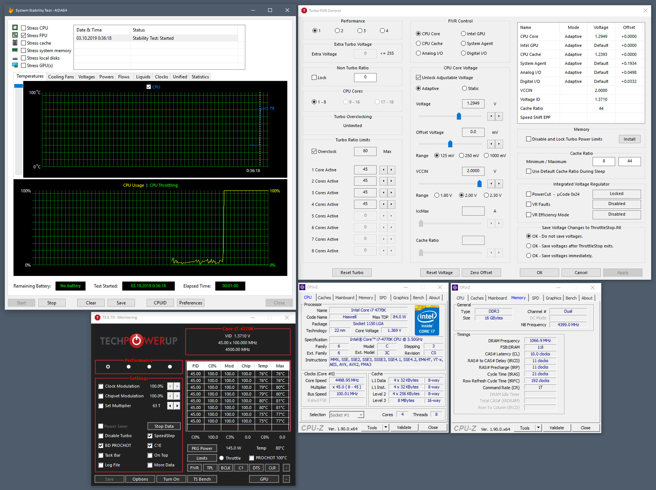Check the Lock box under Non Turbo Ratio
Viewport: 656px width, 490px height.
coord(314,78)
